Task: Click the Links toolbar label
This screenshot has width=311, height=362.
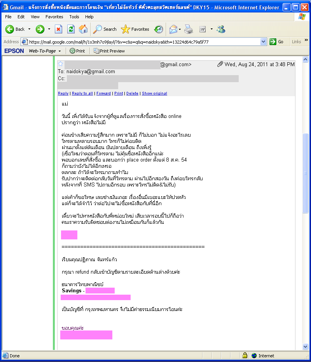Action: click(x=297, y=42)
